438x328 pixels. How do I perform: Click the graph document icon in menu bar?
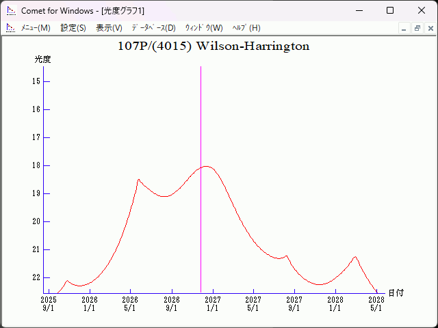10,28
